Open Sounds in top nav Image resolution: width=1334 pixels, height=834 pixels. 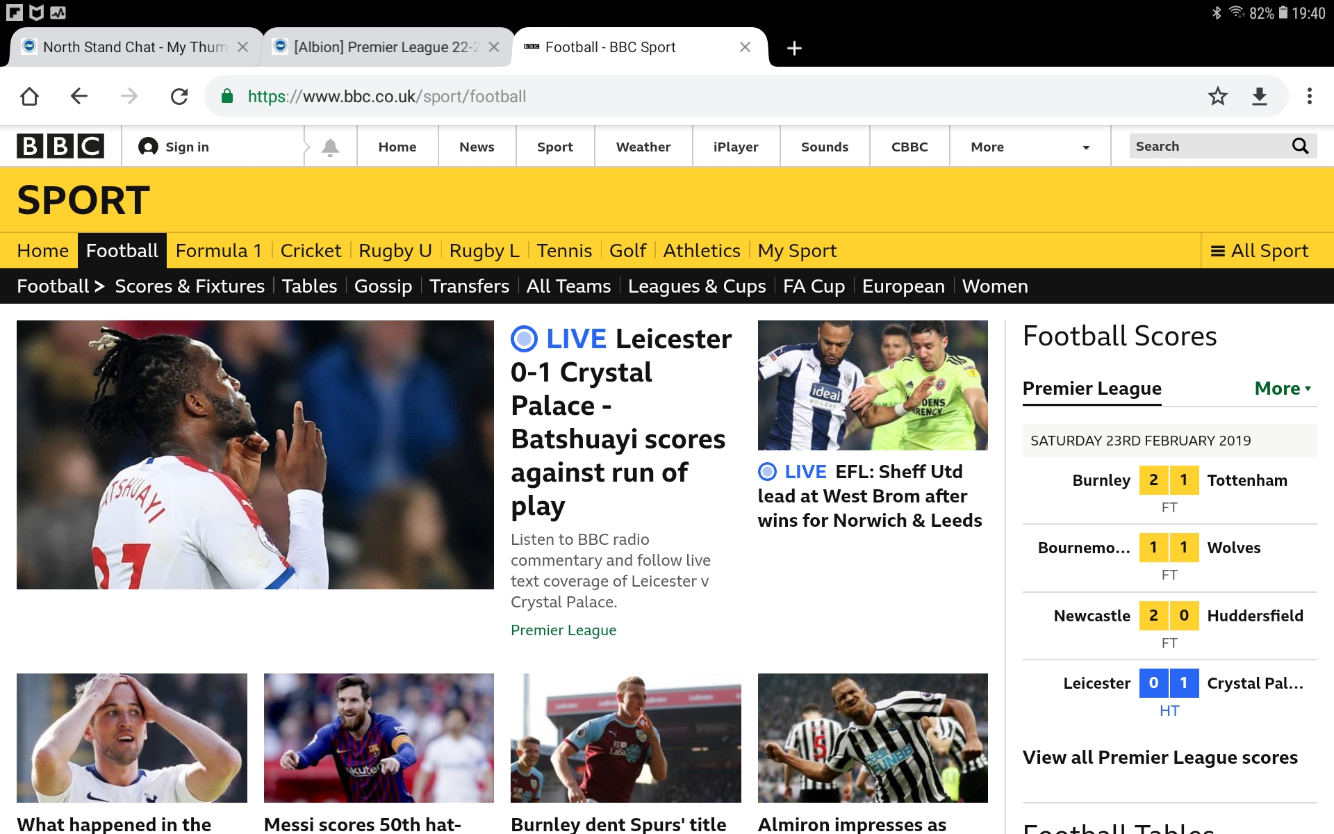tap(825, 147)
